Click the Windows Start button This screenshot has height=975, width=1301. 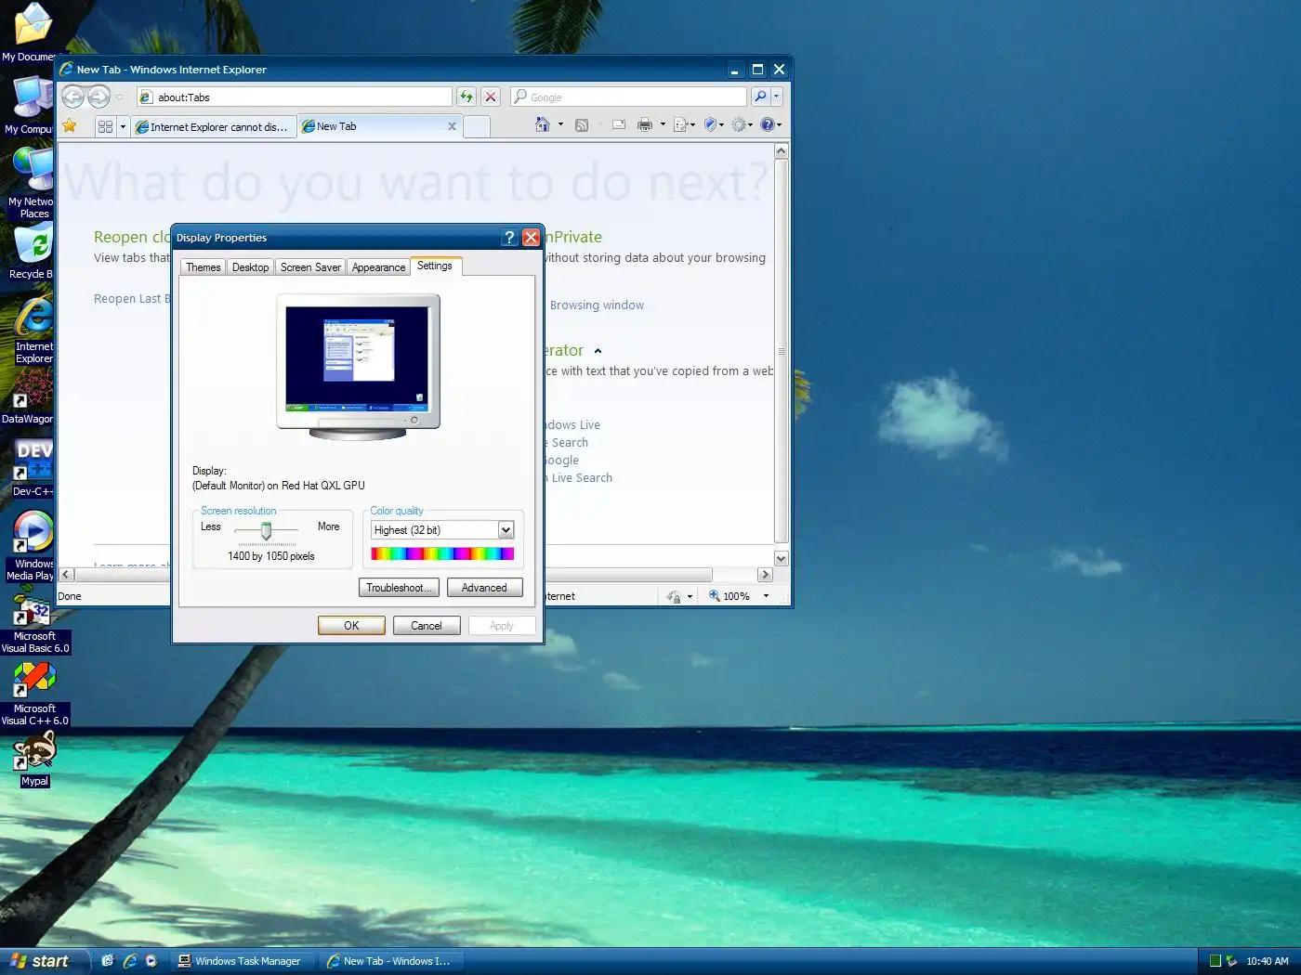(45, 961)
